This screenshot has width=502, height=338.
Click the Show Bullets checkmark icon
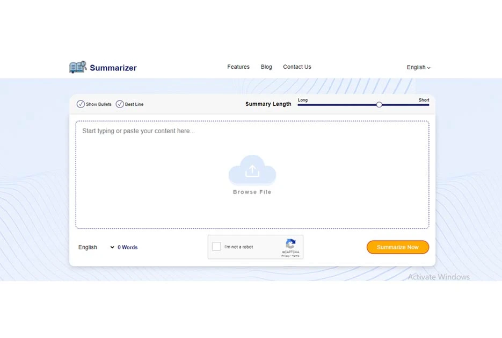point(82,104)
